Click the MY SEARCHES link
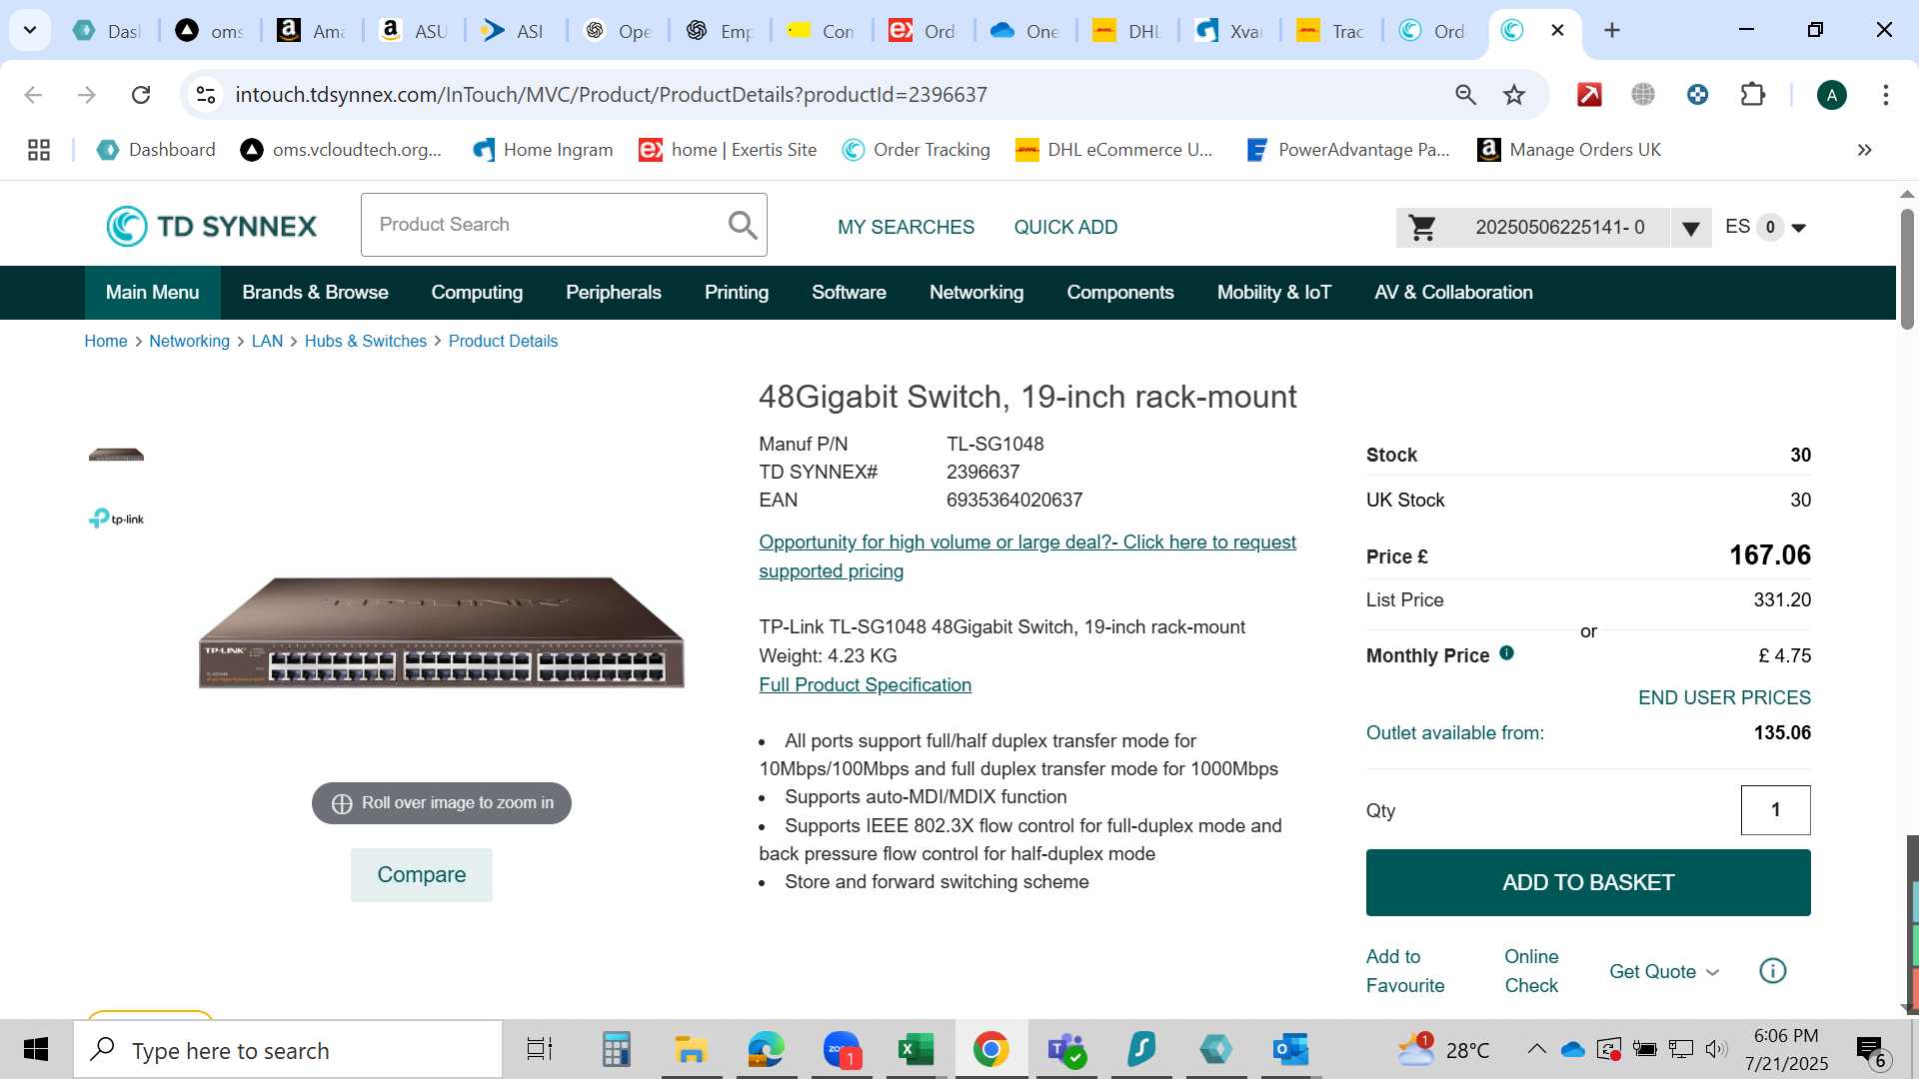This screenshot has height=1079, width=1919. coord(906,227)
